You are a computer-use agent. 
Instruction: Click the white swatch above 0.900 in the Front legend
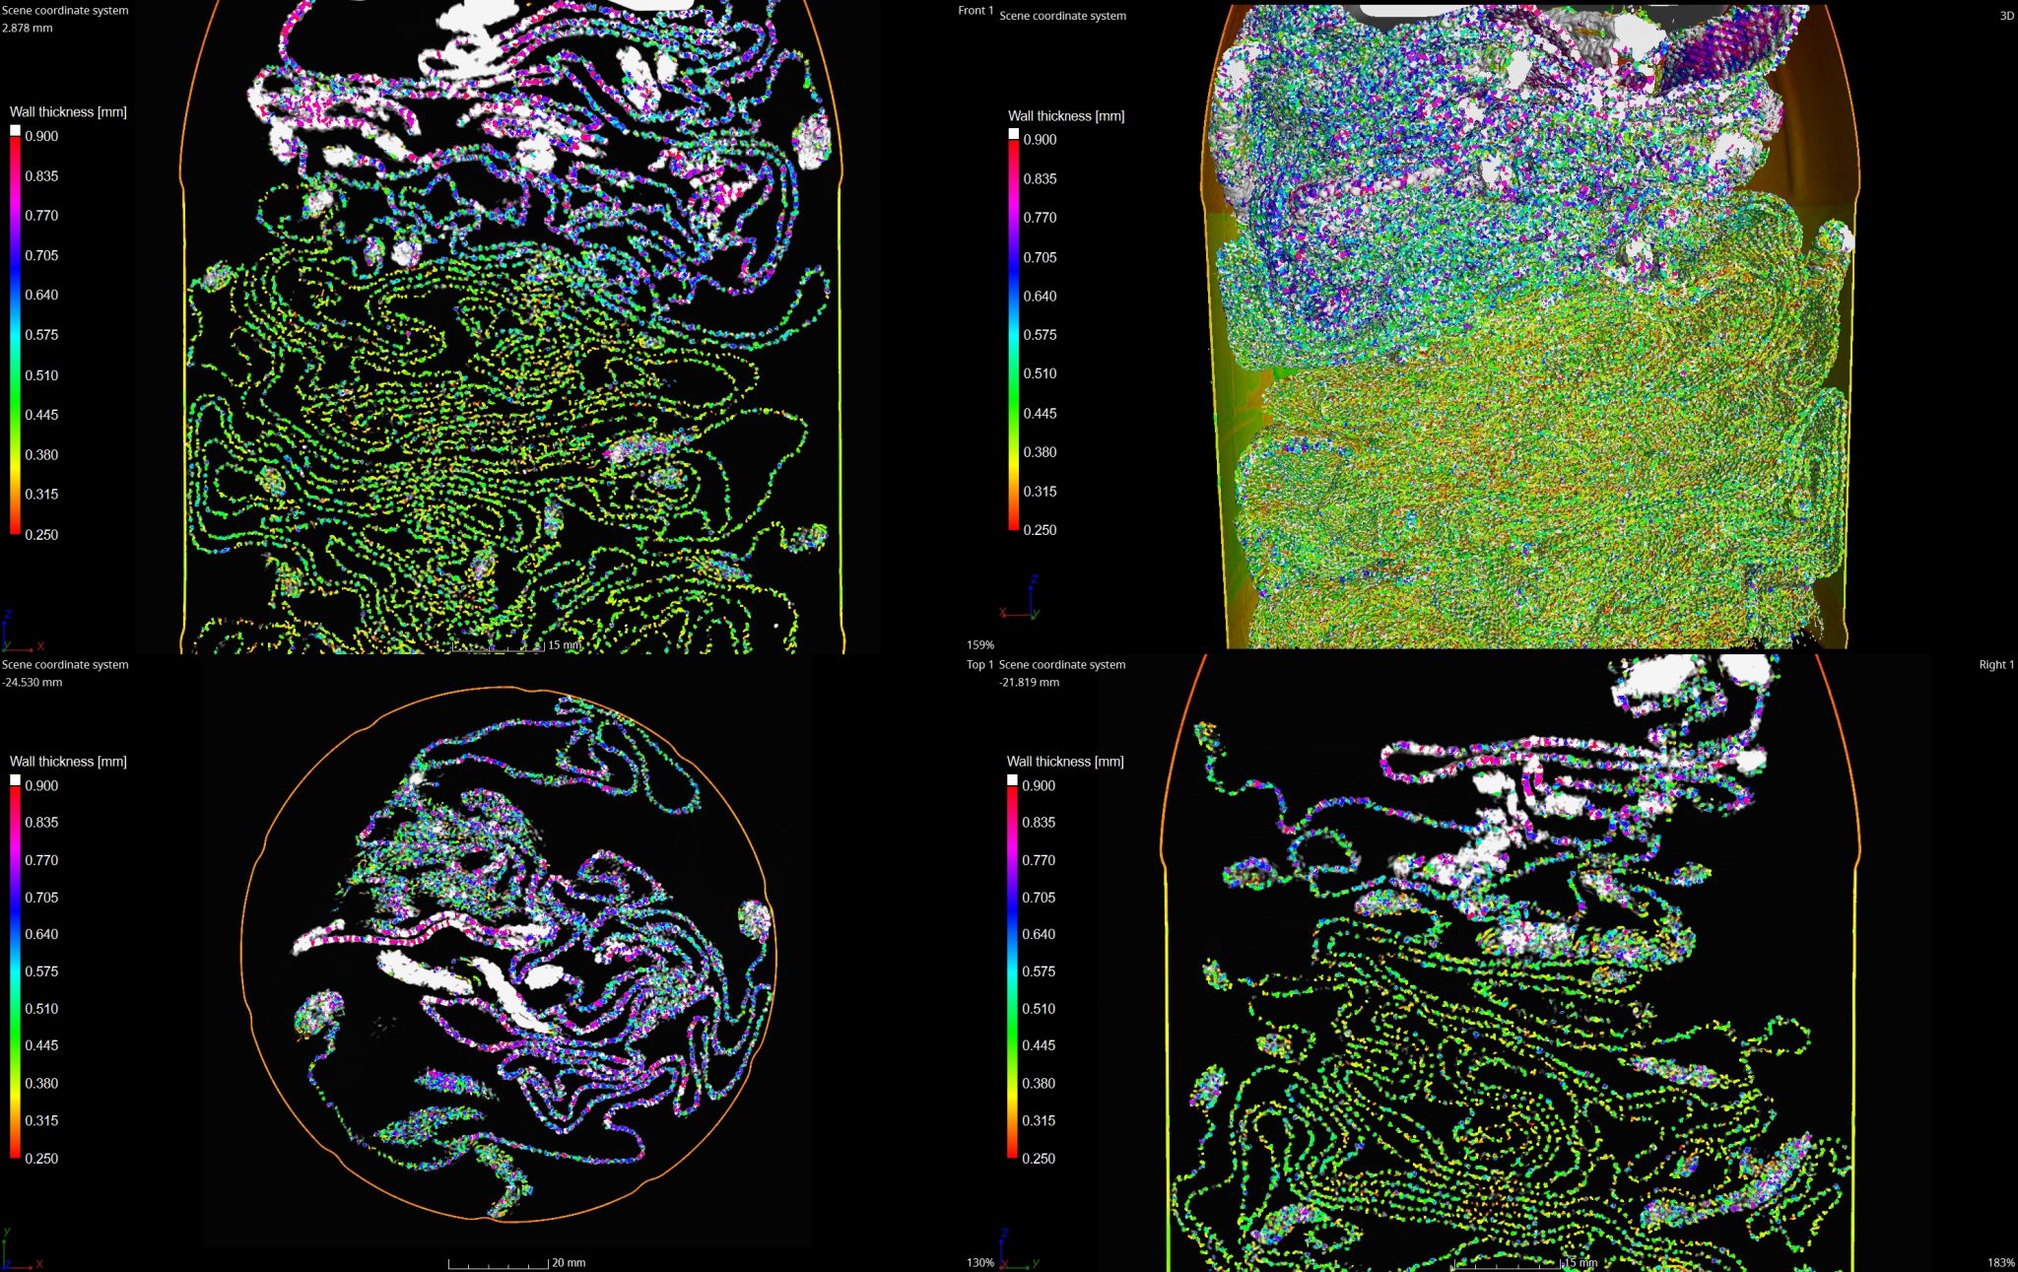click(16, 130)
